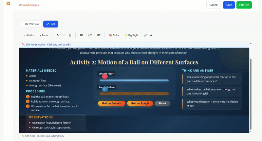Click the 'Unsaved changes' status text
The width and height of the screenshot is (262, 141).
(x=29, y=5)
